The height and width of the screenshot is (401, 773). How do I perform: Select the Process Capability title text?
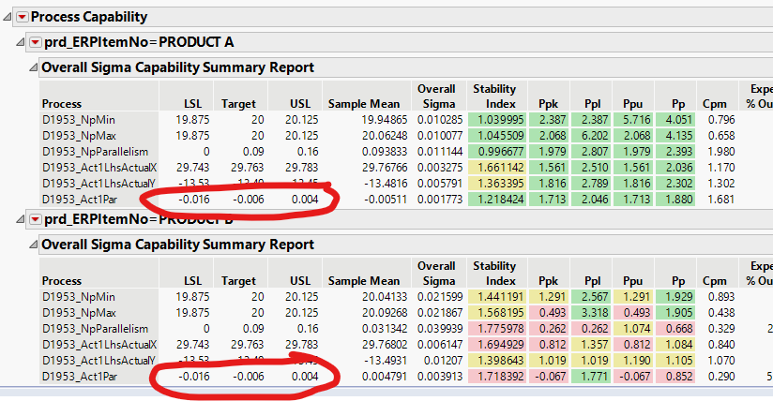pos(89,17)
